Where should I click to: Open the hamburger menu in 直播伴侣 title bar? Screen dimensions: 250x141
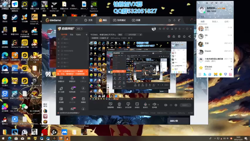coord(180,29)
